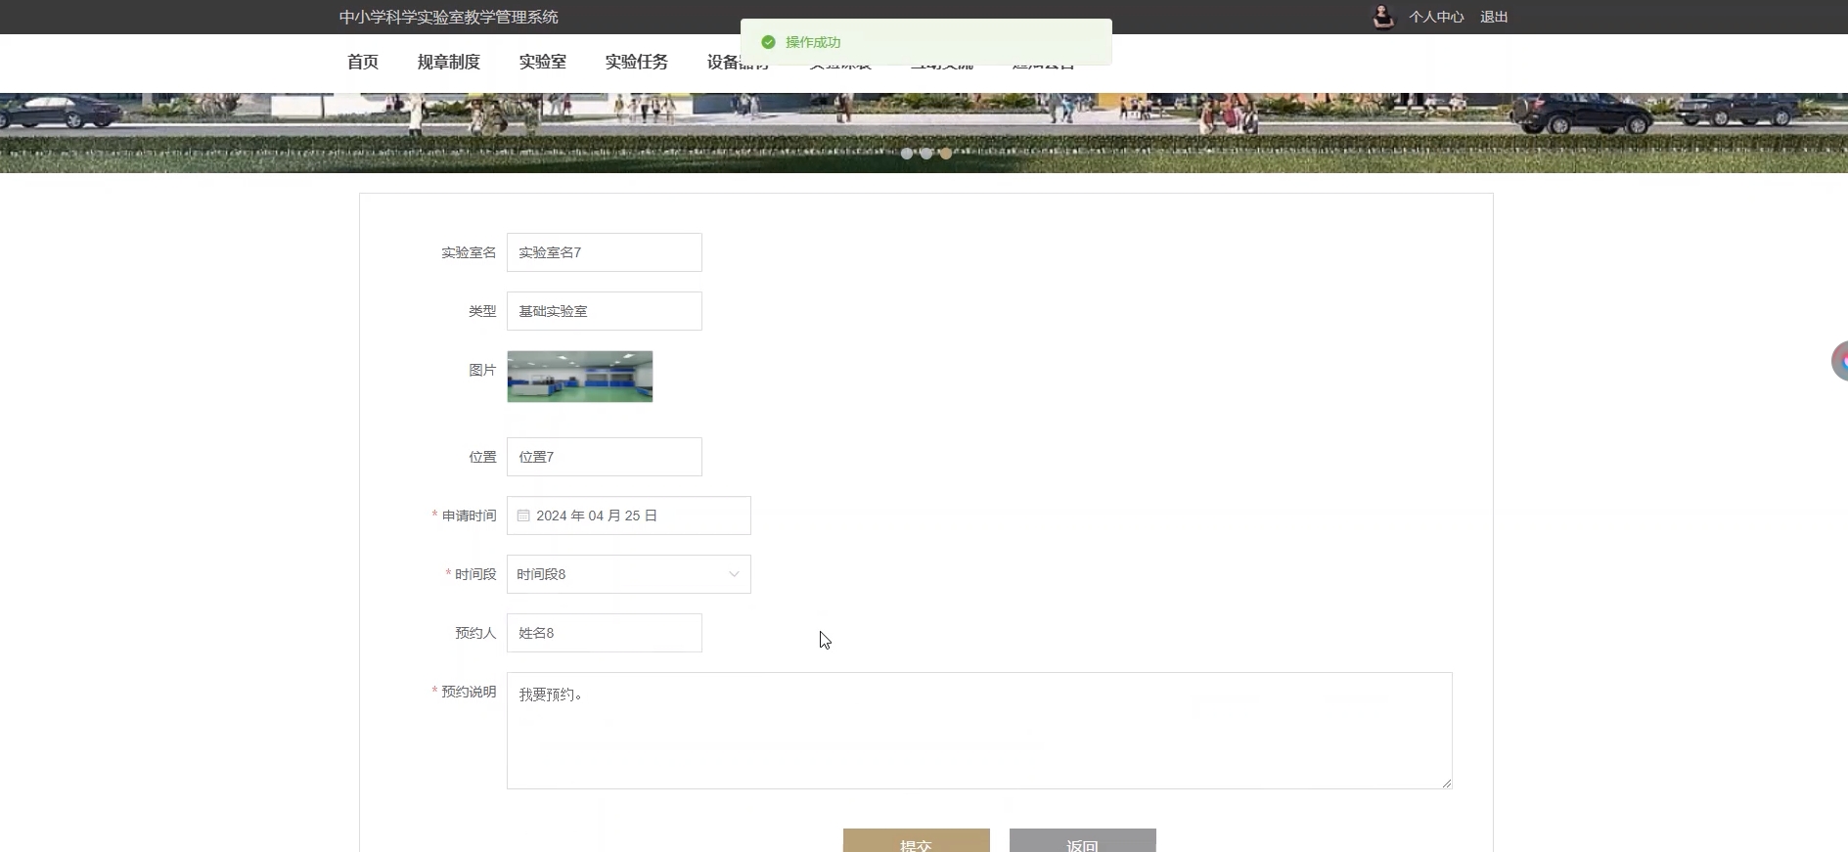This screenshot has height=852, width=1848.
Task: Click the calendar icon in 申请时间 field
Action: pyautogui.click(x=523, y=516)
